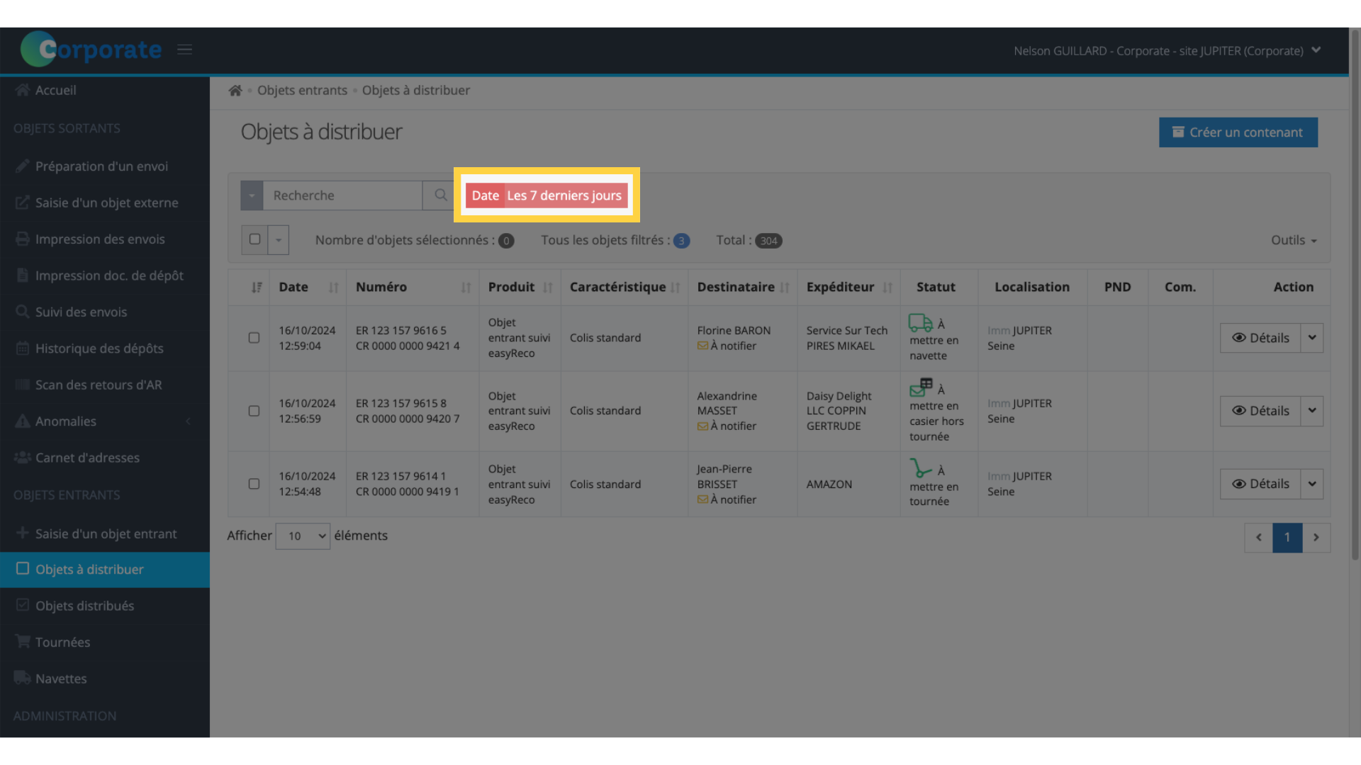Image resolution: width=1361 pixels, height=765 pixels.
Task: Expand the Anomalies submenu chevron
Action: coord(189,421)
